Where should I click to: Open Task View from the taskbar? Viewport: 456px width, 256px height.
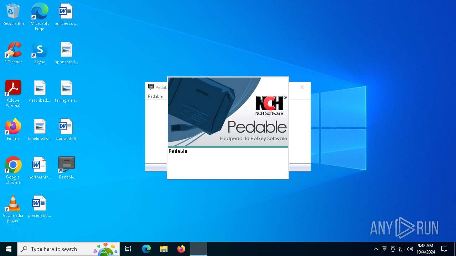[128, 249]
